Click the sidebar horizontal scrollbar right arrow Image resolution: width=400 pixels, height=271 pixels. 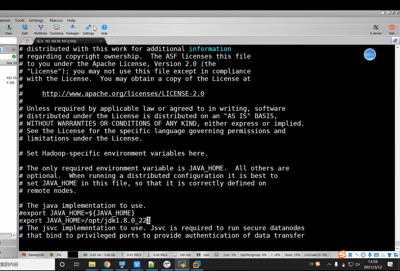click(14, 236)
